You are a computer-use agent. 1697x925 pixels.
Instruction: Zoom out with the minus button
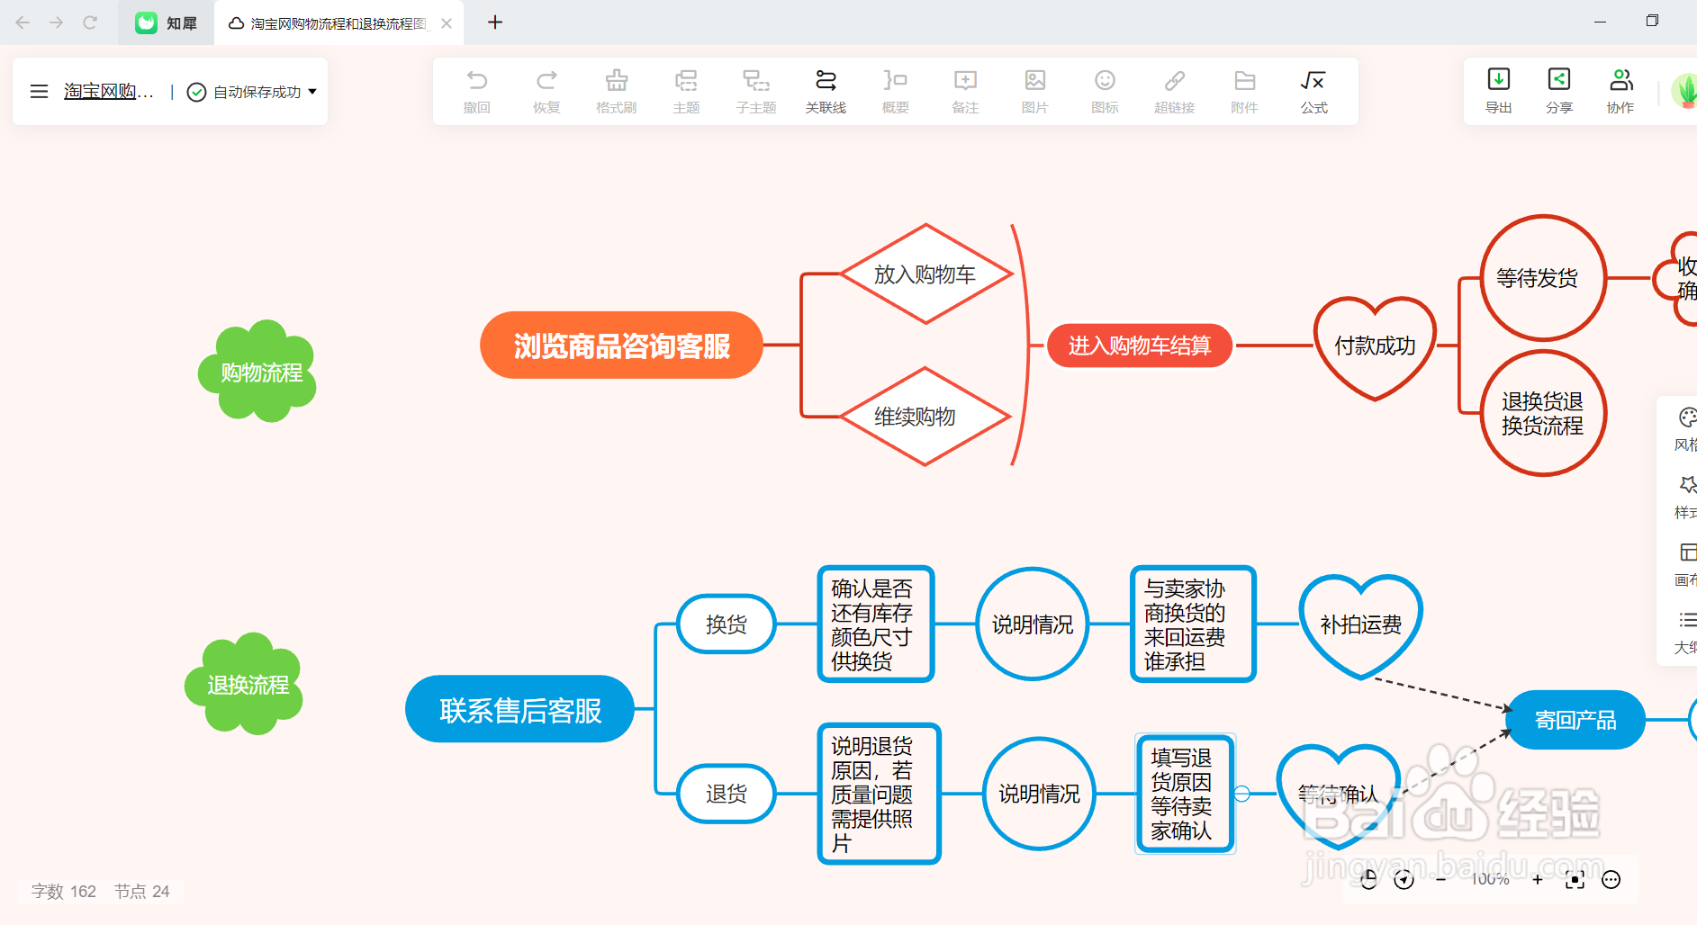1441,880
